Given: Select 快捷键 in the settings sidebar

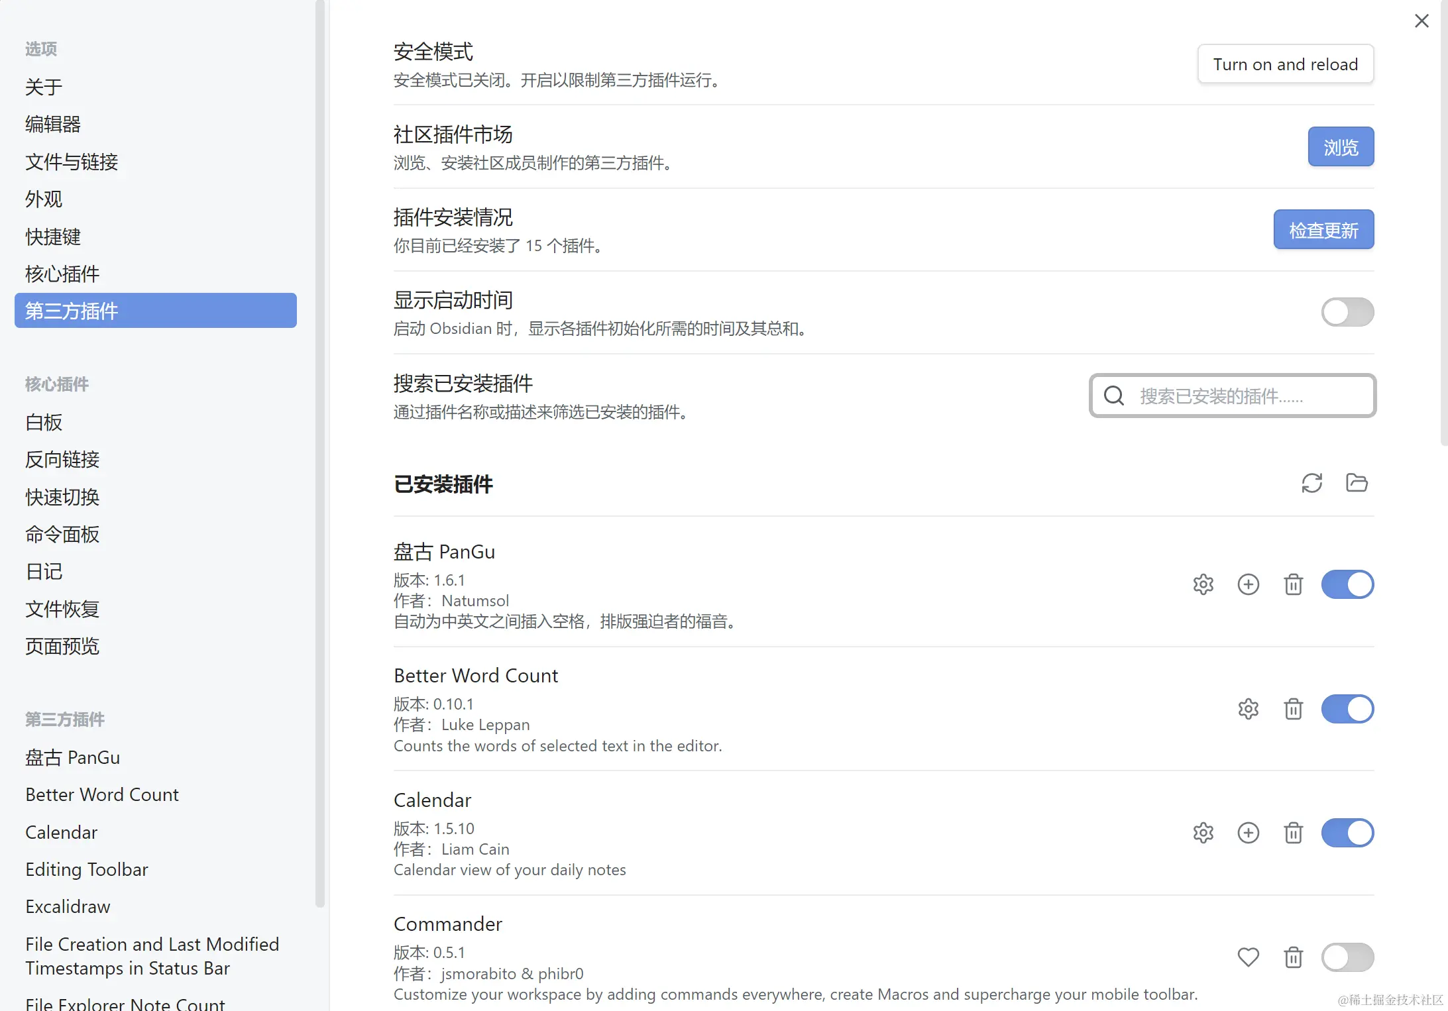Looking at the screenshot, I should (53, 237).
